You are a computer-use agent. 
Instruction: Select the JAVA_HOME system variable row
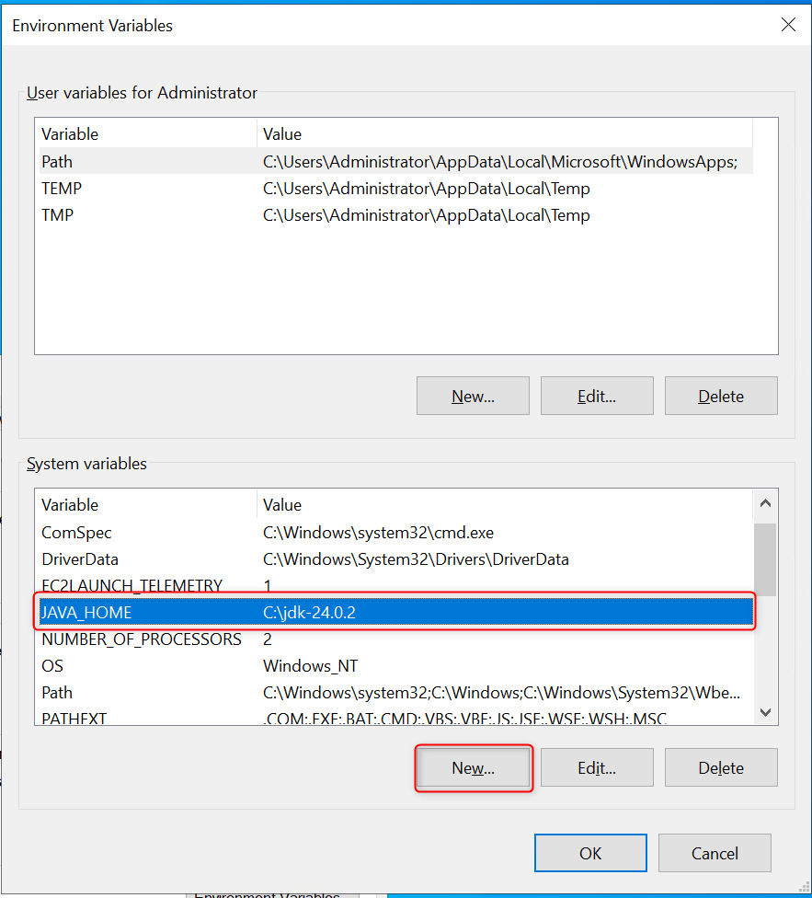pos(396,612)
